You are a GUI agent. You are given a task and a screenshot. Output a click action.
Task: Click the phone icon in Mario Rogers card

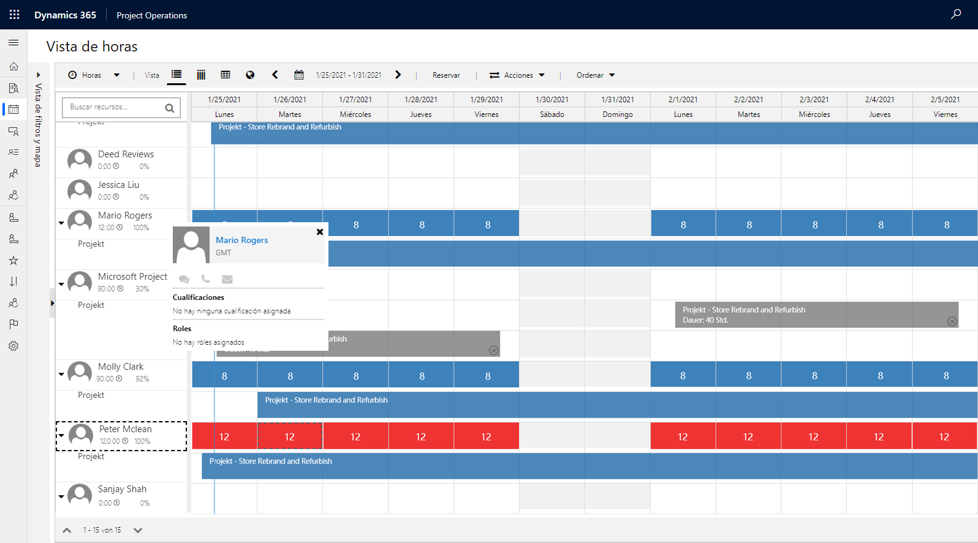click(x=206, y=279)
